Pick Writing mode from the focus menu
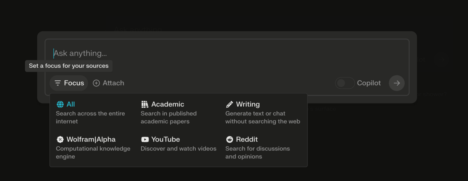The height and width of the screenshot is (181, 468). coord(248,104)
